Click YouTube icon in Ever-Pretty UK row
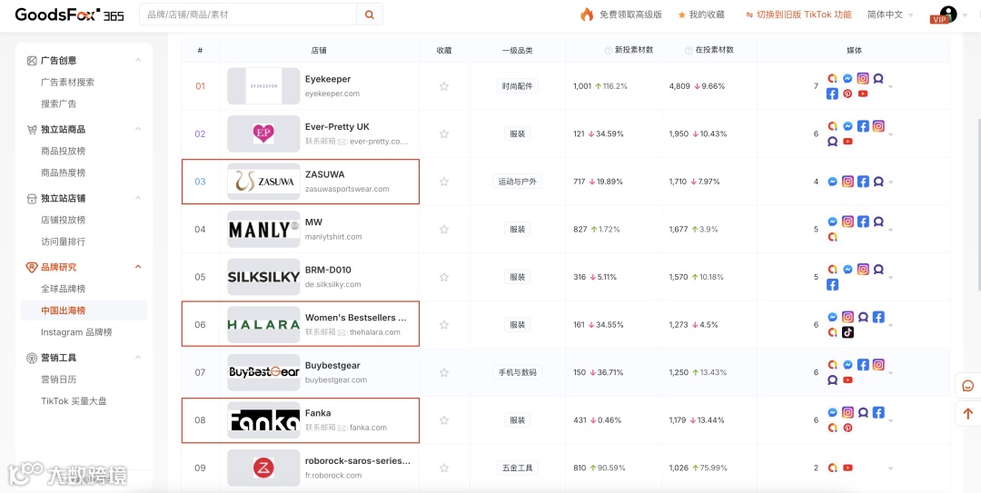The height and width of the screenshot is (493, 981). pos(847,142)
